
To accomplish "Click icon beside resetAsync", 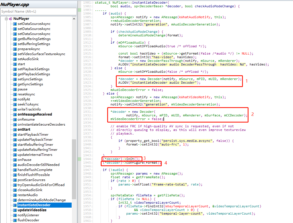I will (15, 94).
